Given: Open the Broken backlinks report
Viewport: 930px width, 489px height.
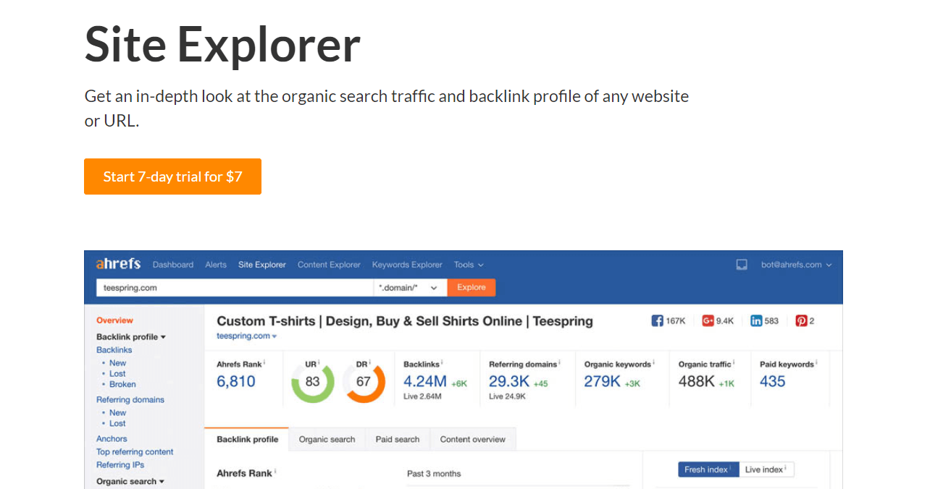Looking at the screenshot, I should pos(122,384).
